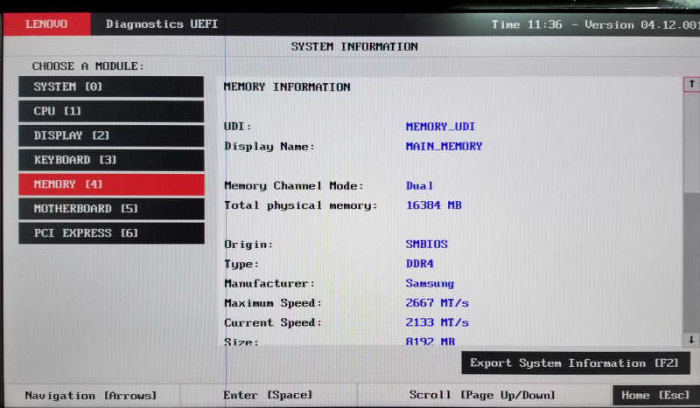Image resolution: width=700 pixels, height=408 pixels.
Task: Click the MEMORY INFORMATION heading
Action: coord(287,87)
